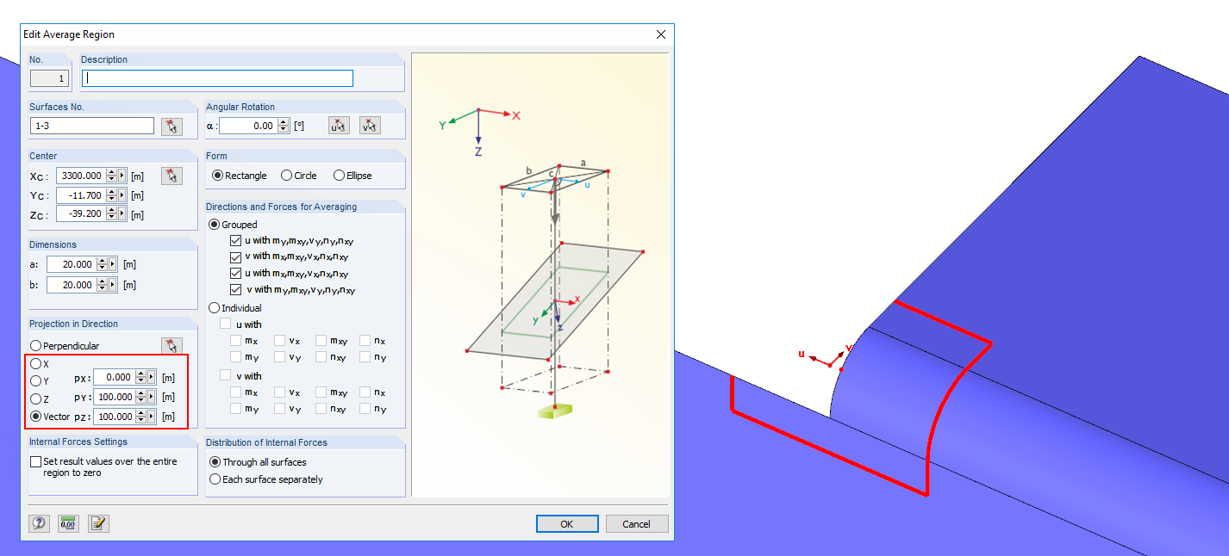Image resolution: width=1229 pixels, height=556 pixels.
Task: Open the edit comment icon at bottom
Action: pyautogui.click(x=97, y=523)
